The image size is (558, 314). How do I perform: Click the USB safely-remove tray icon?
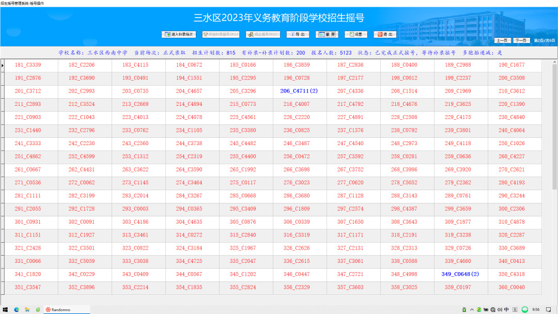(x=464, y=310)
